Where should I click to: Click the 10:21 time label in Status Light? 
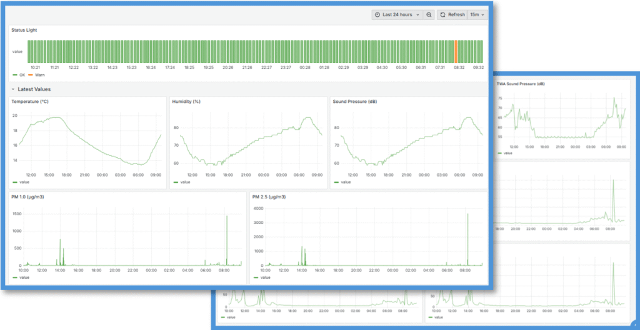click(x=35, y=67)
